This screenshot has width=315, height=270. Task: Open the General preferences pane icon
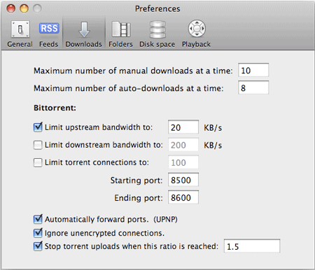pos(20,29)
